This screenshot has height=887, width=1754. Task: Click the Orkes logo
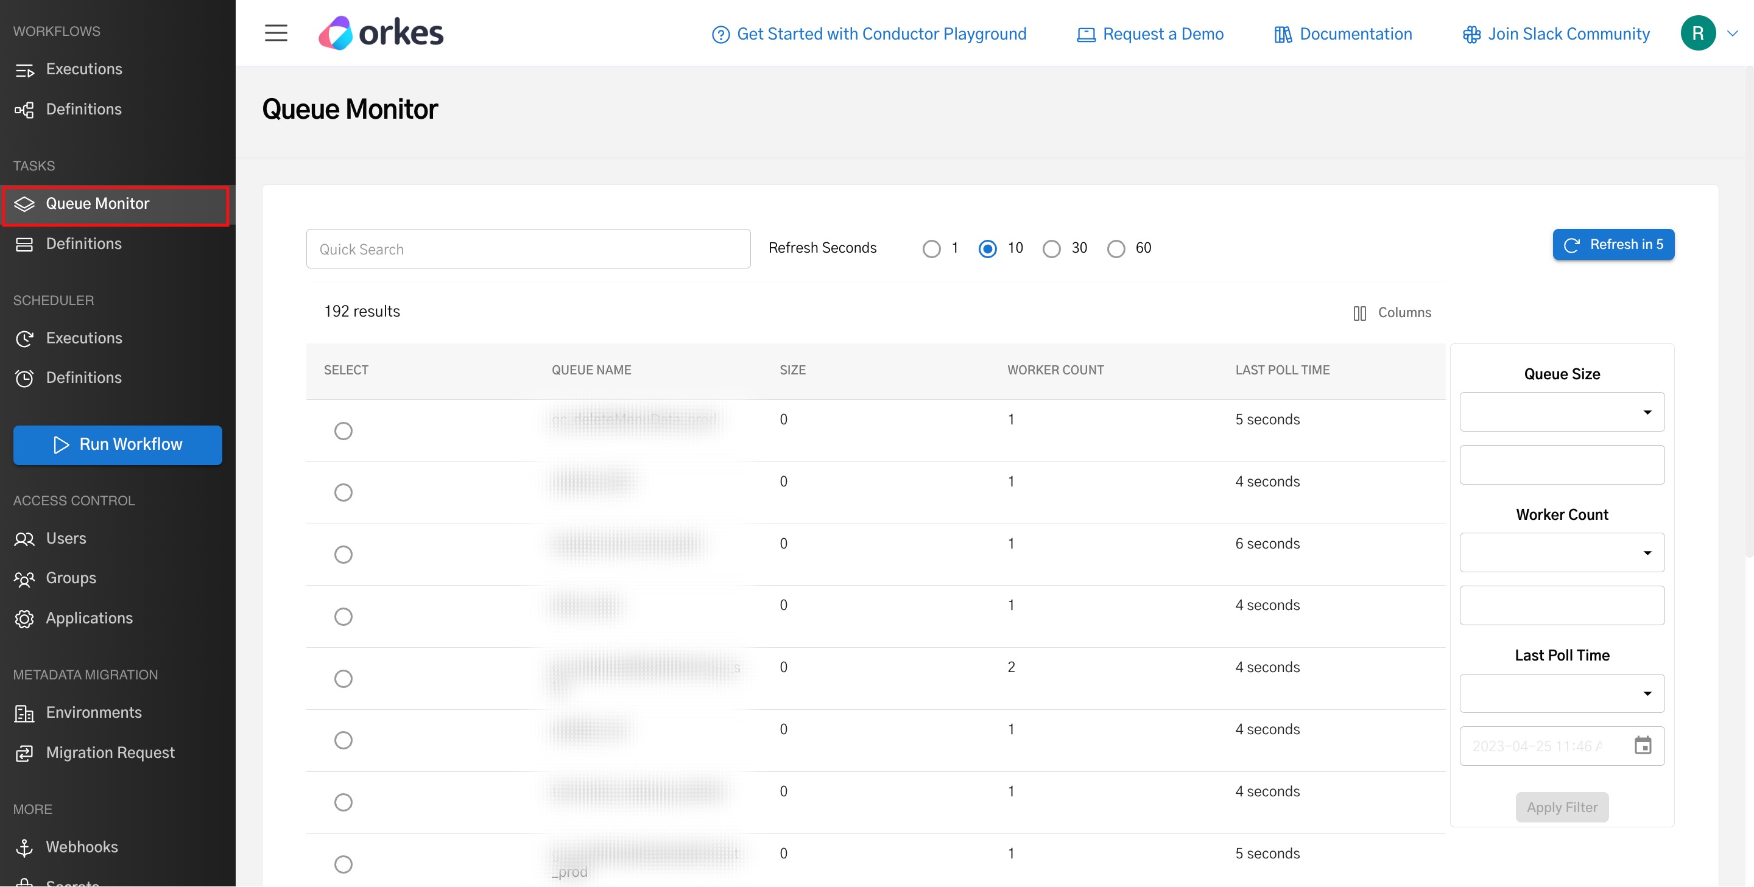pos(381,32)
